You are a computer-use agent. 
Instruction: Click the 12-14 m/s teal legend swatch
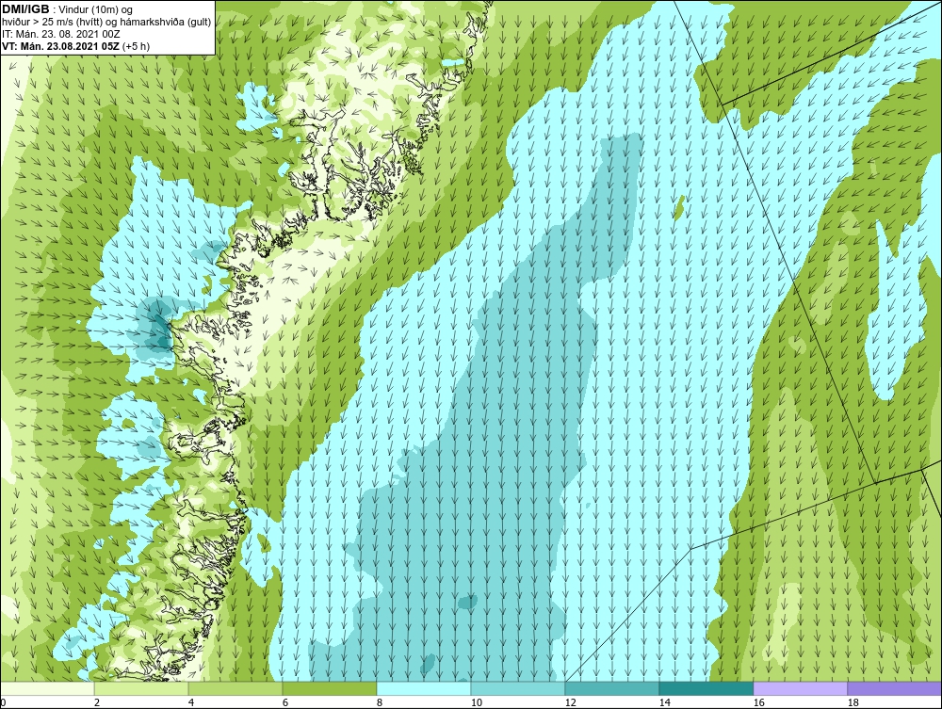tap(611, 688)
